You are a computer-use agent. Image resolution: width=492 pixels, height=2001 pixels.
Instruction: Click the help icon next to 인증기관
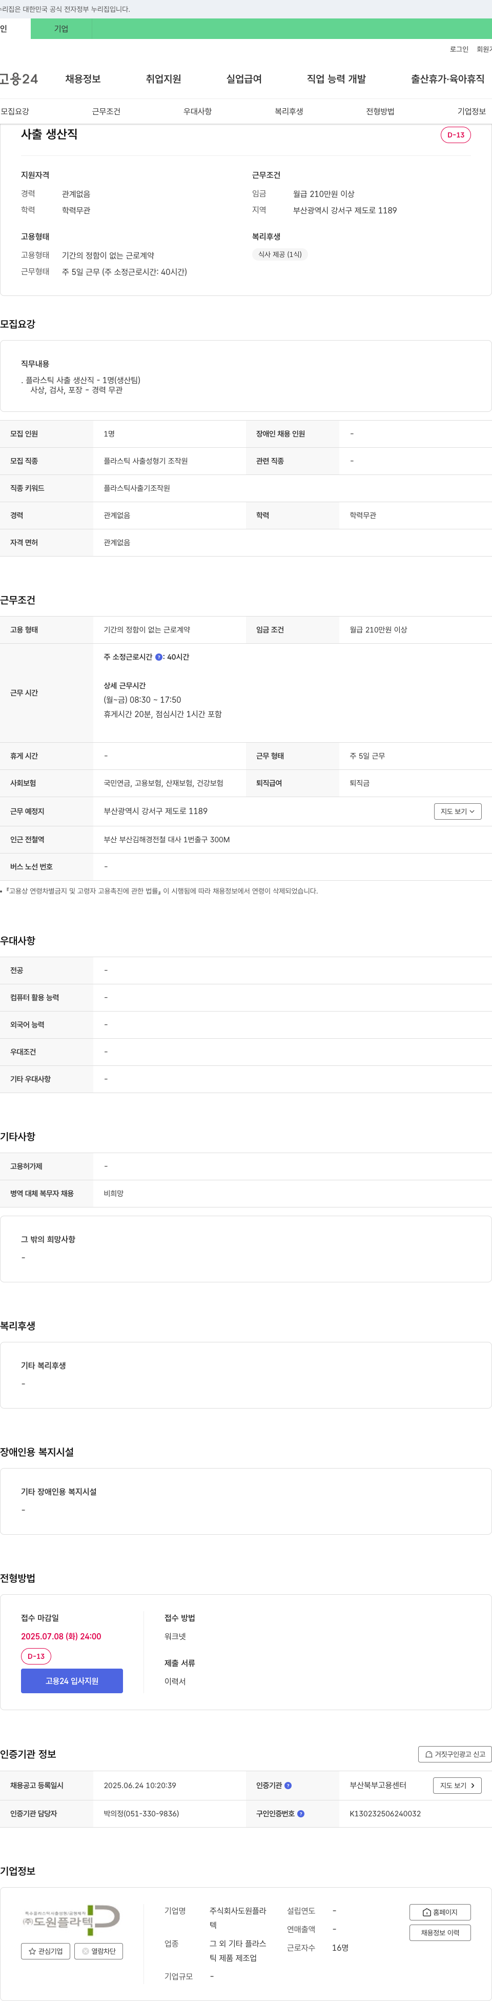coord(289,1786)
